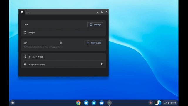Click 'Connections to remote devices will appear here'
This screenshot has height=106, width=188.
(43, 47)
